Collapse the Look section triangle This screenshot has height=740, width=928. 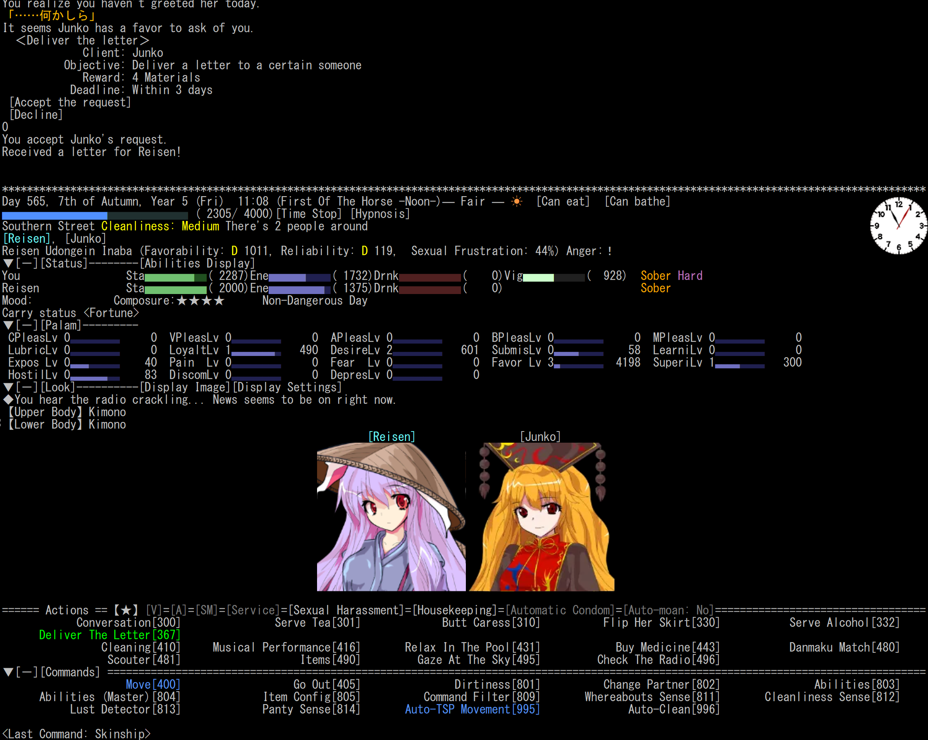8,387
